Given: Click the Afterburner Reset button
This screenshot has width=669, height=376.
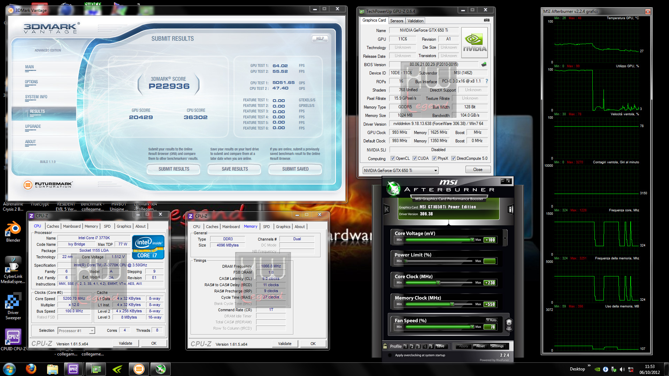Looking at the screenshot, I should point(480,346).
